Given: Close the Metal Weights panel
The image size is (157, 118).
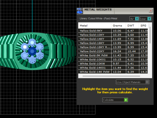Looking at the screenshot, I should click(x=150, y=11).
